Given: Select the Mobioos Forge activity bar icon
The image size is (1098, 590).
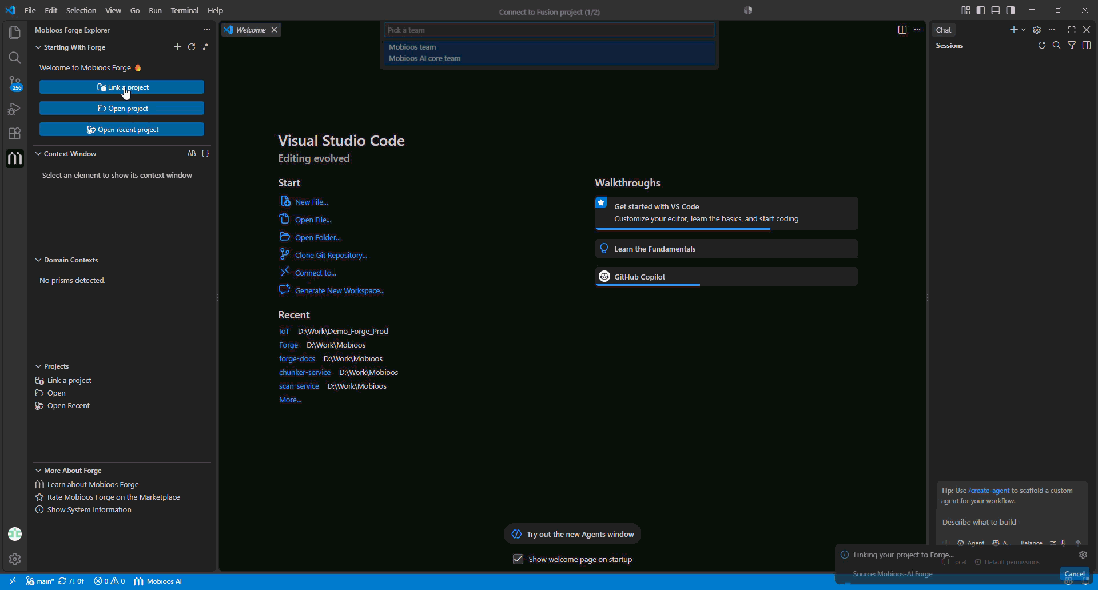Looking at the screenshot, I should pos(15,158).
